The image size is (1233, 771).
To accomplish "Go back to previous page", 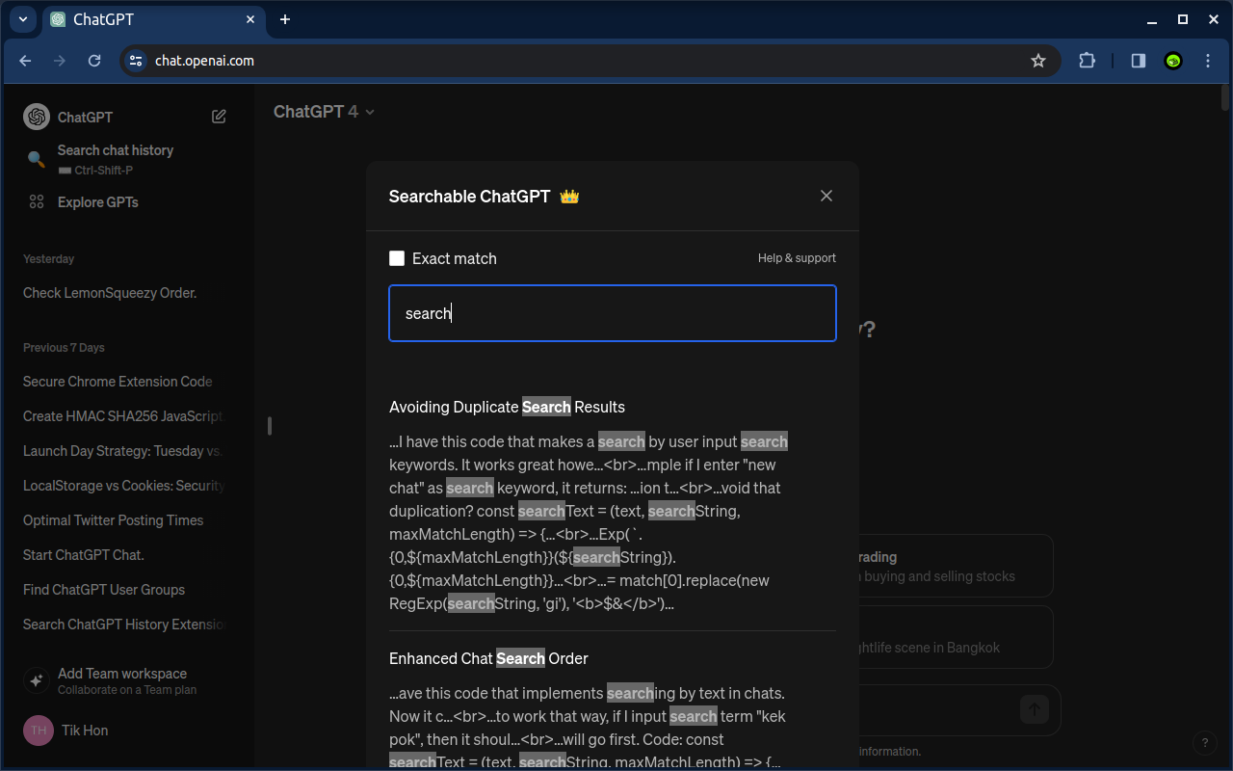I will [x=25, y=61].
